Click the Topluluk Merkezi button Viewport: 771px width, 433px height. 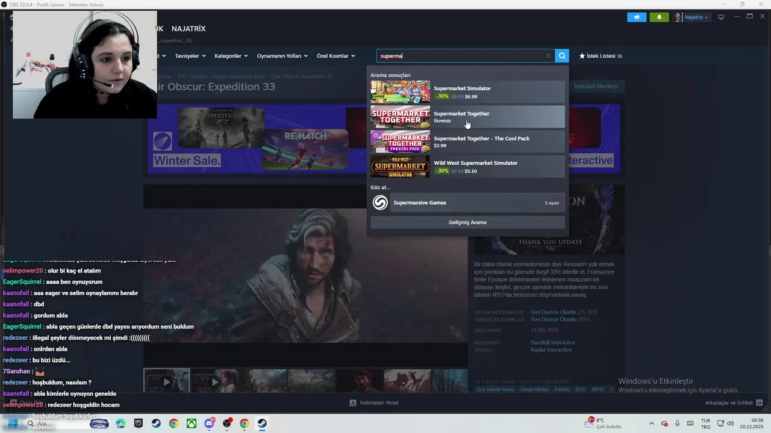click(x=596, y=86)
